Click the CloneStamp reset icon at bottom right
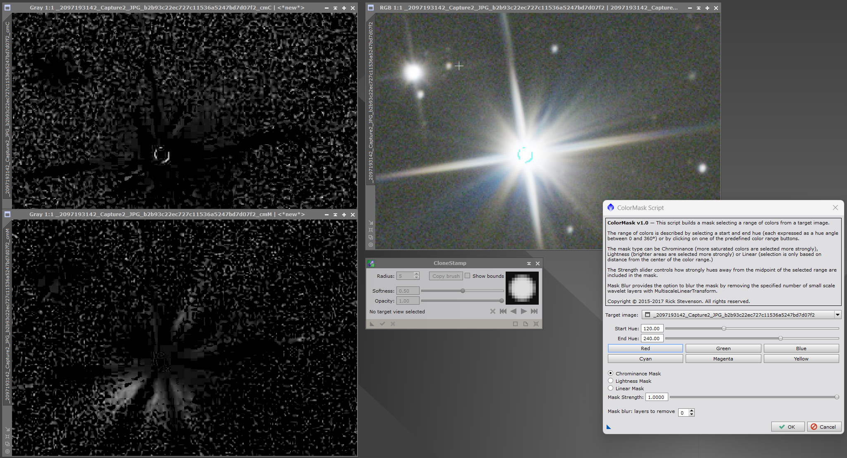Screen dimensions: 847x458 tap(536, 324)
